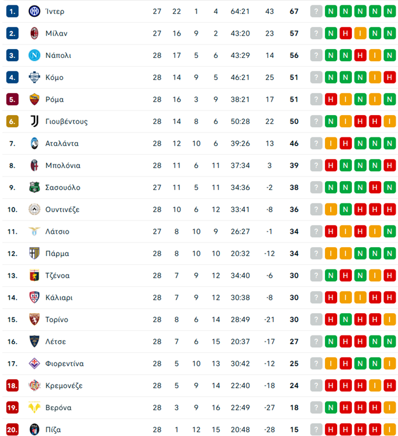Open the Κόμο team link
This screenshot has width=398, height=436.
pyautogui.click(x=54, y=78)
